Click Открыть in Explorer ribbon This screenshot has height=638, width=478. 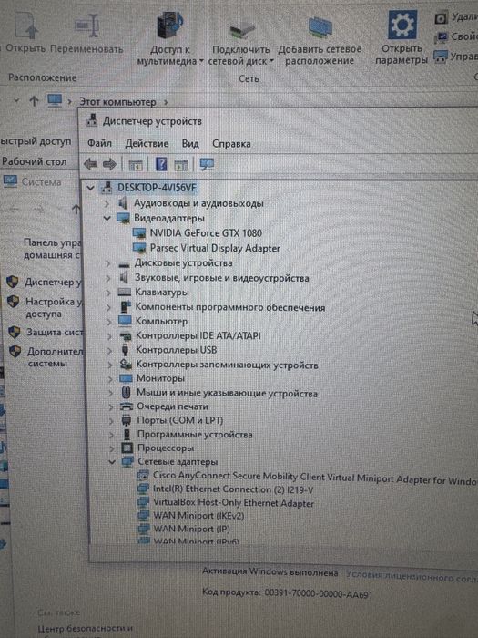pyautogui.click(x=25, y=33)
